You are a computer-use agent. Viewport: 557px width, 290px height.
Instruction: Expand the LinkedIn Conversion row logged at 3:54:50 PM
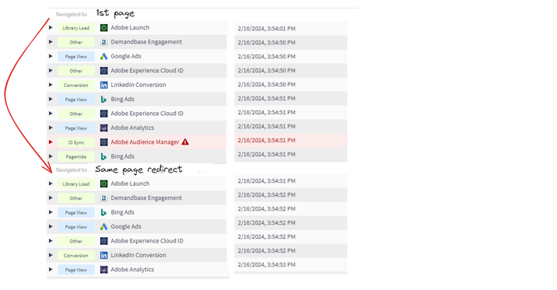(x=51, y=85)
